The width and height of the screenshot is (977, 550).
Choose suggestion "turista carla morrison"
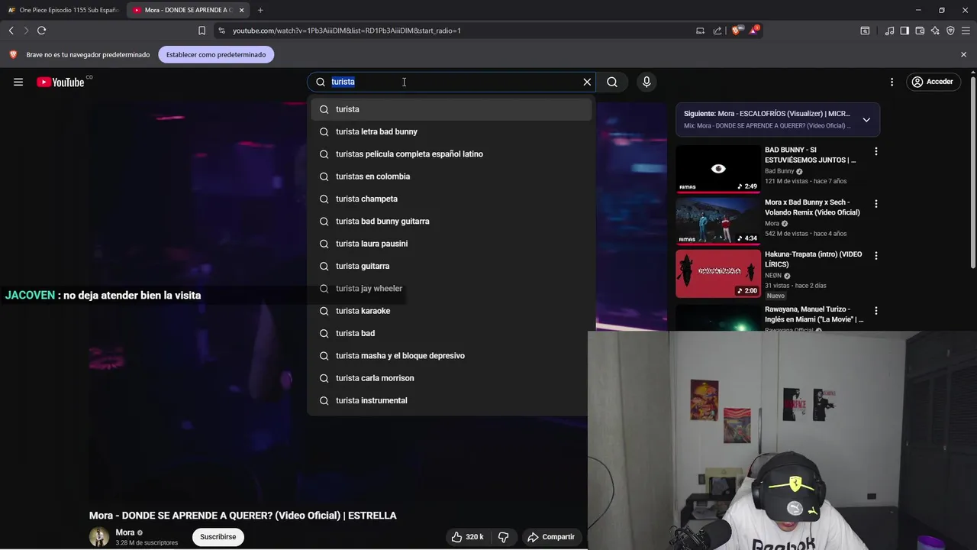451,378
